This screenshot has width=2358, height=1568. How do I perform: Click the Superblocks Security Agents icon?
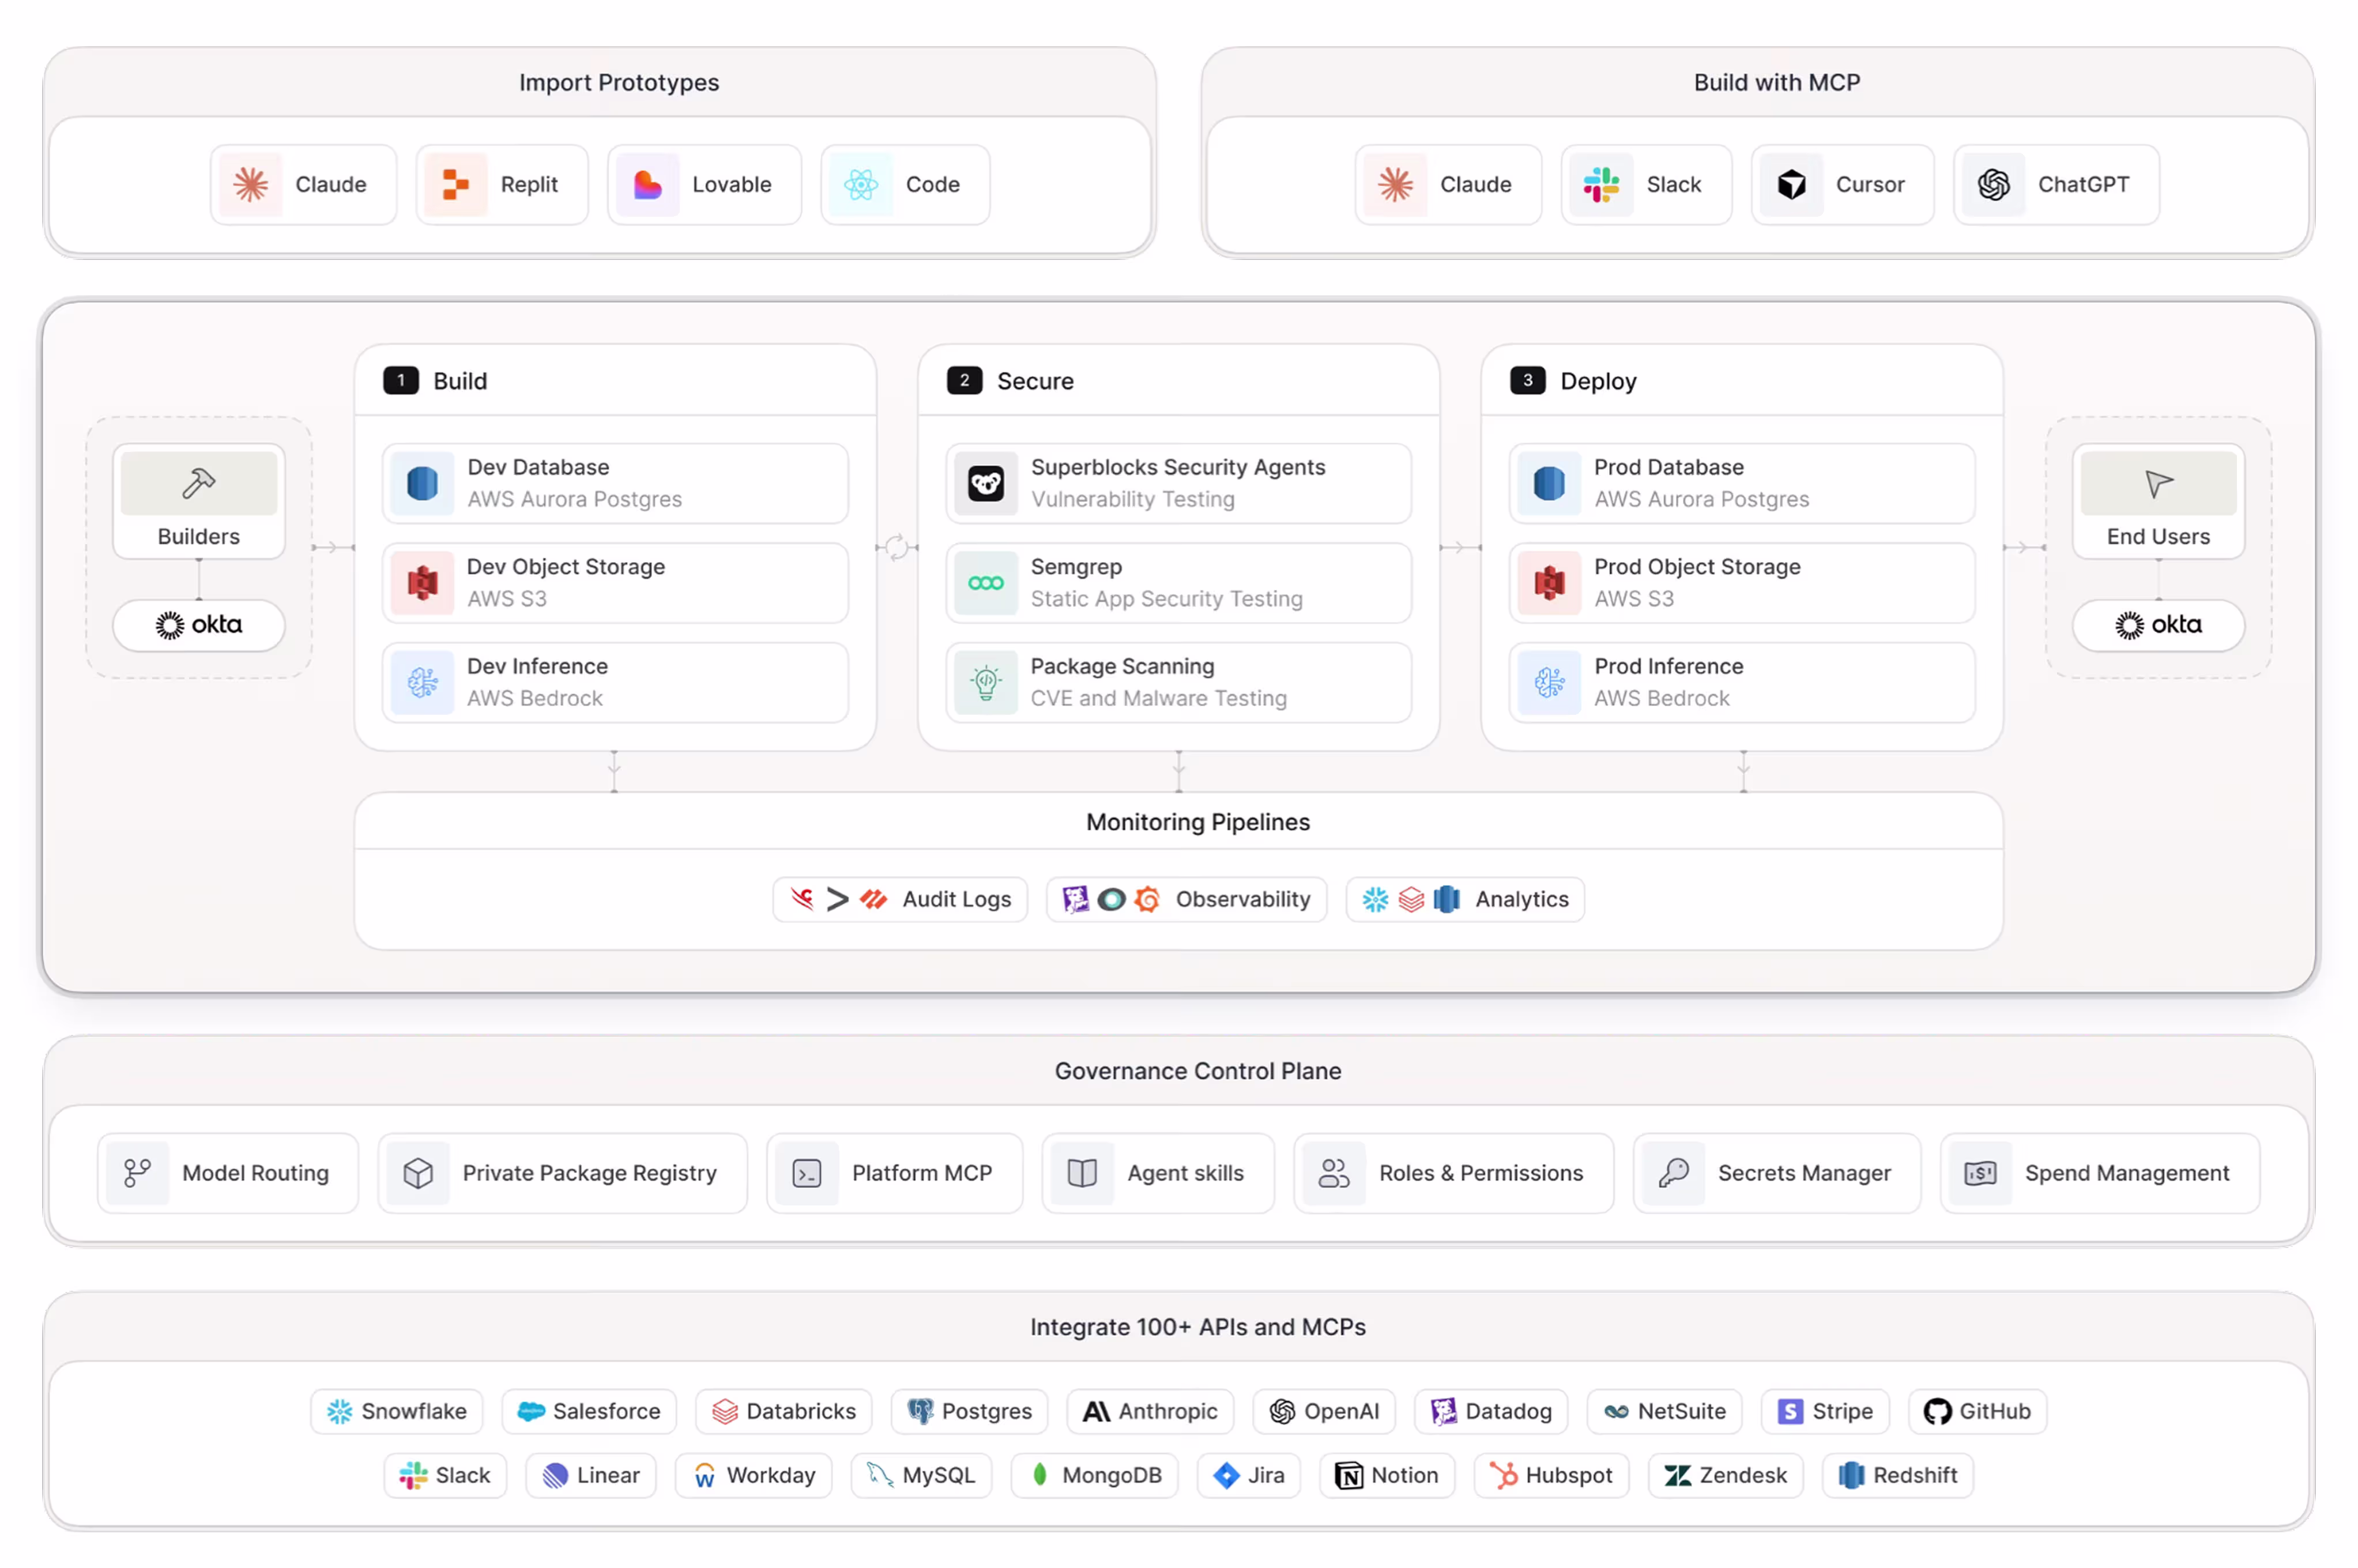click(986, 483)
